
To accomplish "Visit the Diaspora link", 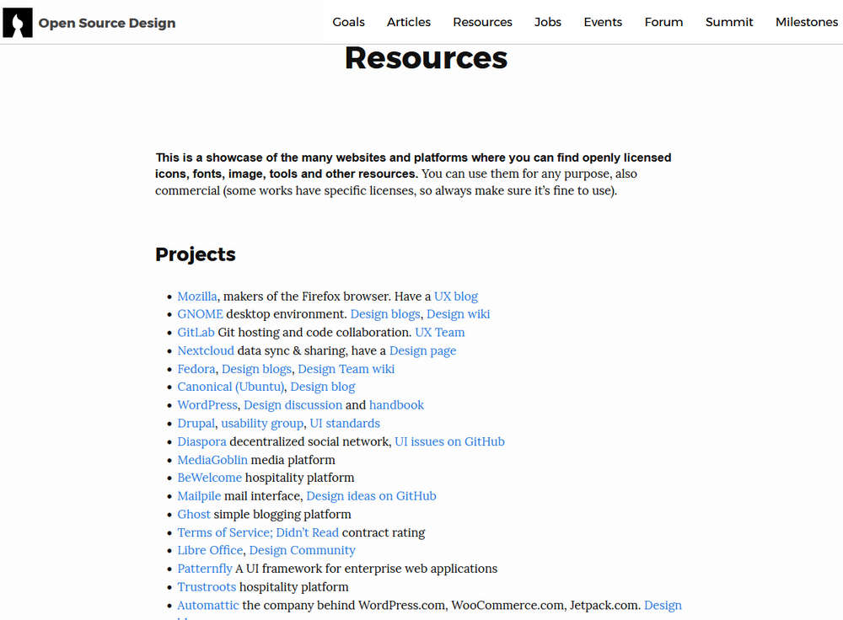I will pyautogui.click(x=201, y=441).
